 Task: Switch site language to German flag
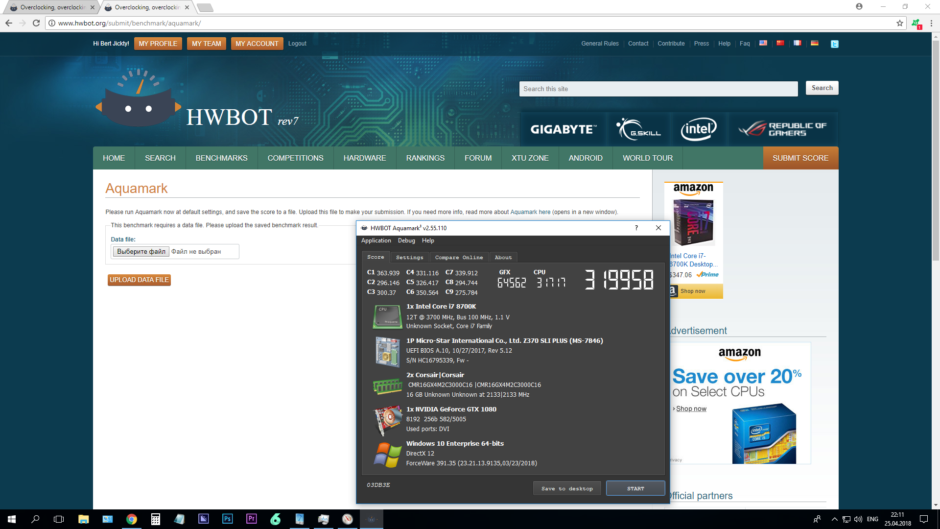[815, 43]
